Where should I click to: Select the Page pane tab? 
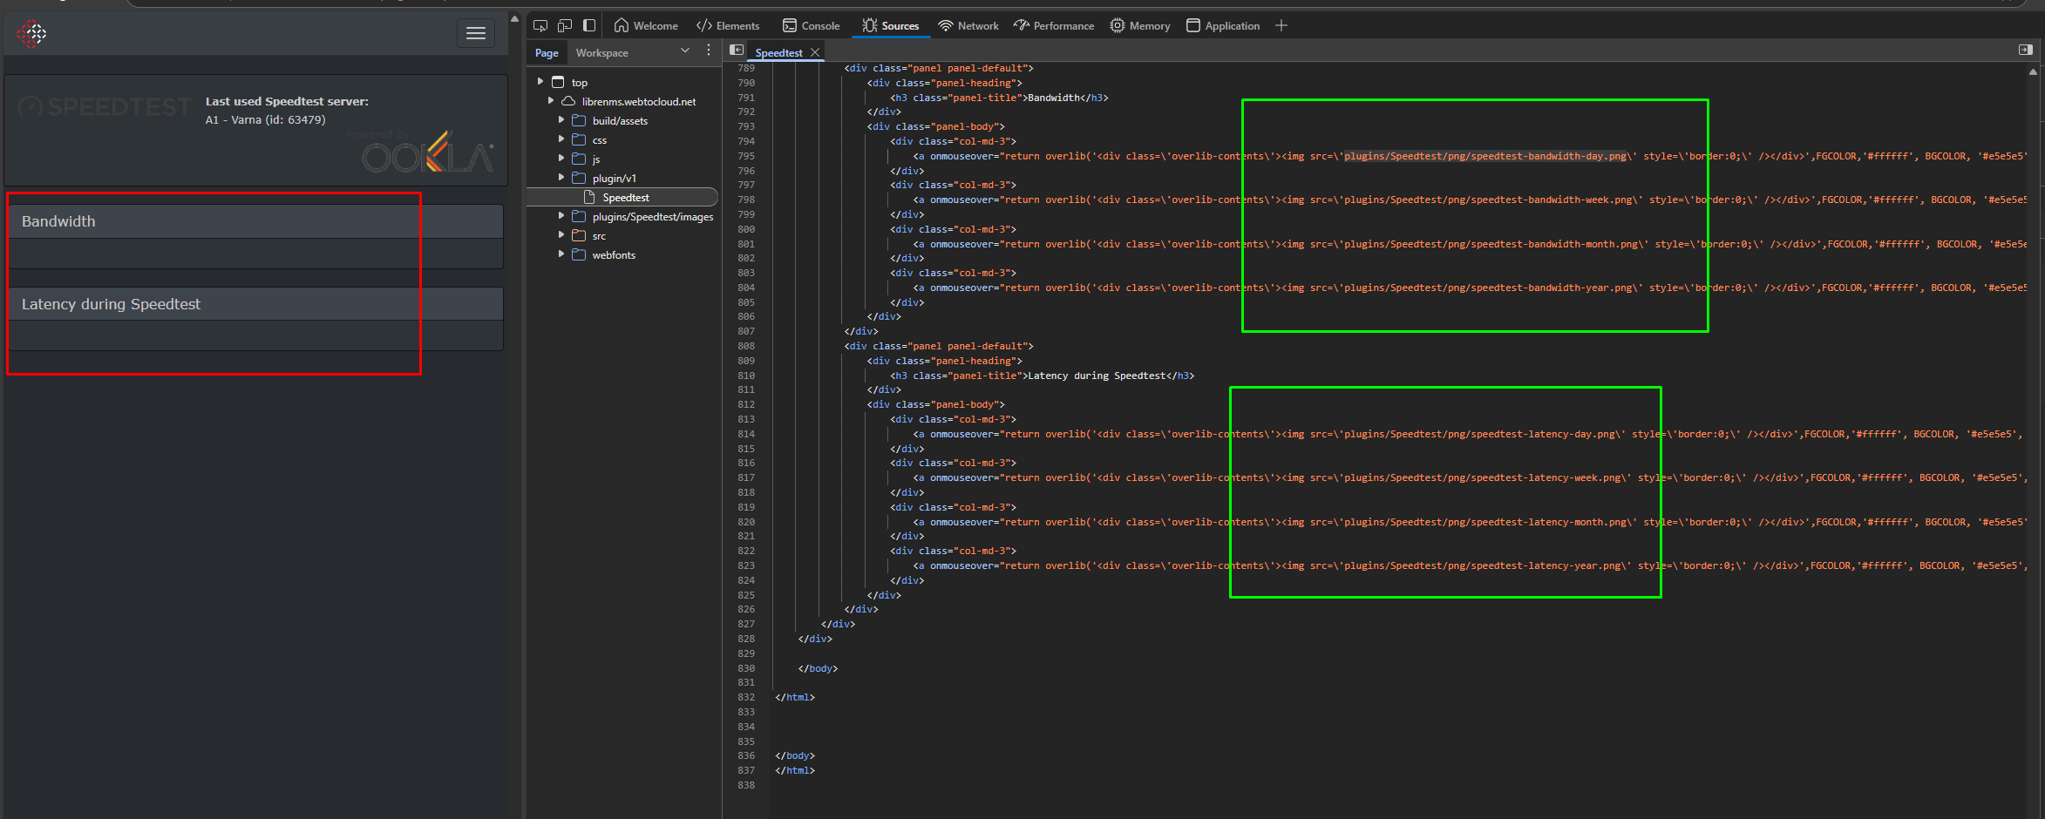click(547, 52)
